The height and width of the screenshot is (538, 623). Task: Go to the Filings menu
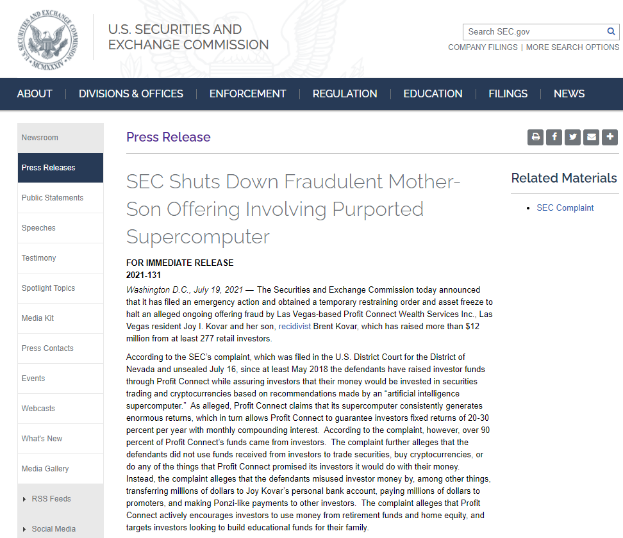(x=508, y=94)
